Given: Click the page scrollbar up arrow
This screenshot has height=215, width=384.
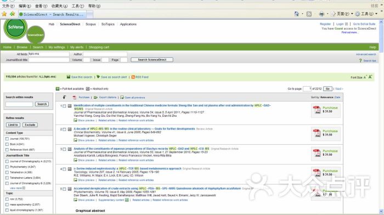Looking at the screenshot, I should 381,22.
